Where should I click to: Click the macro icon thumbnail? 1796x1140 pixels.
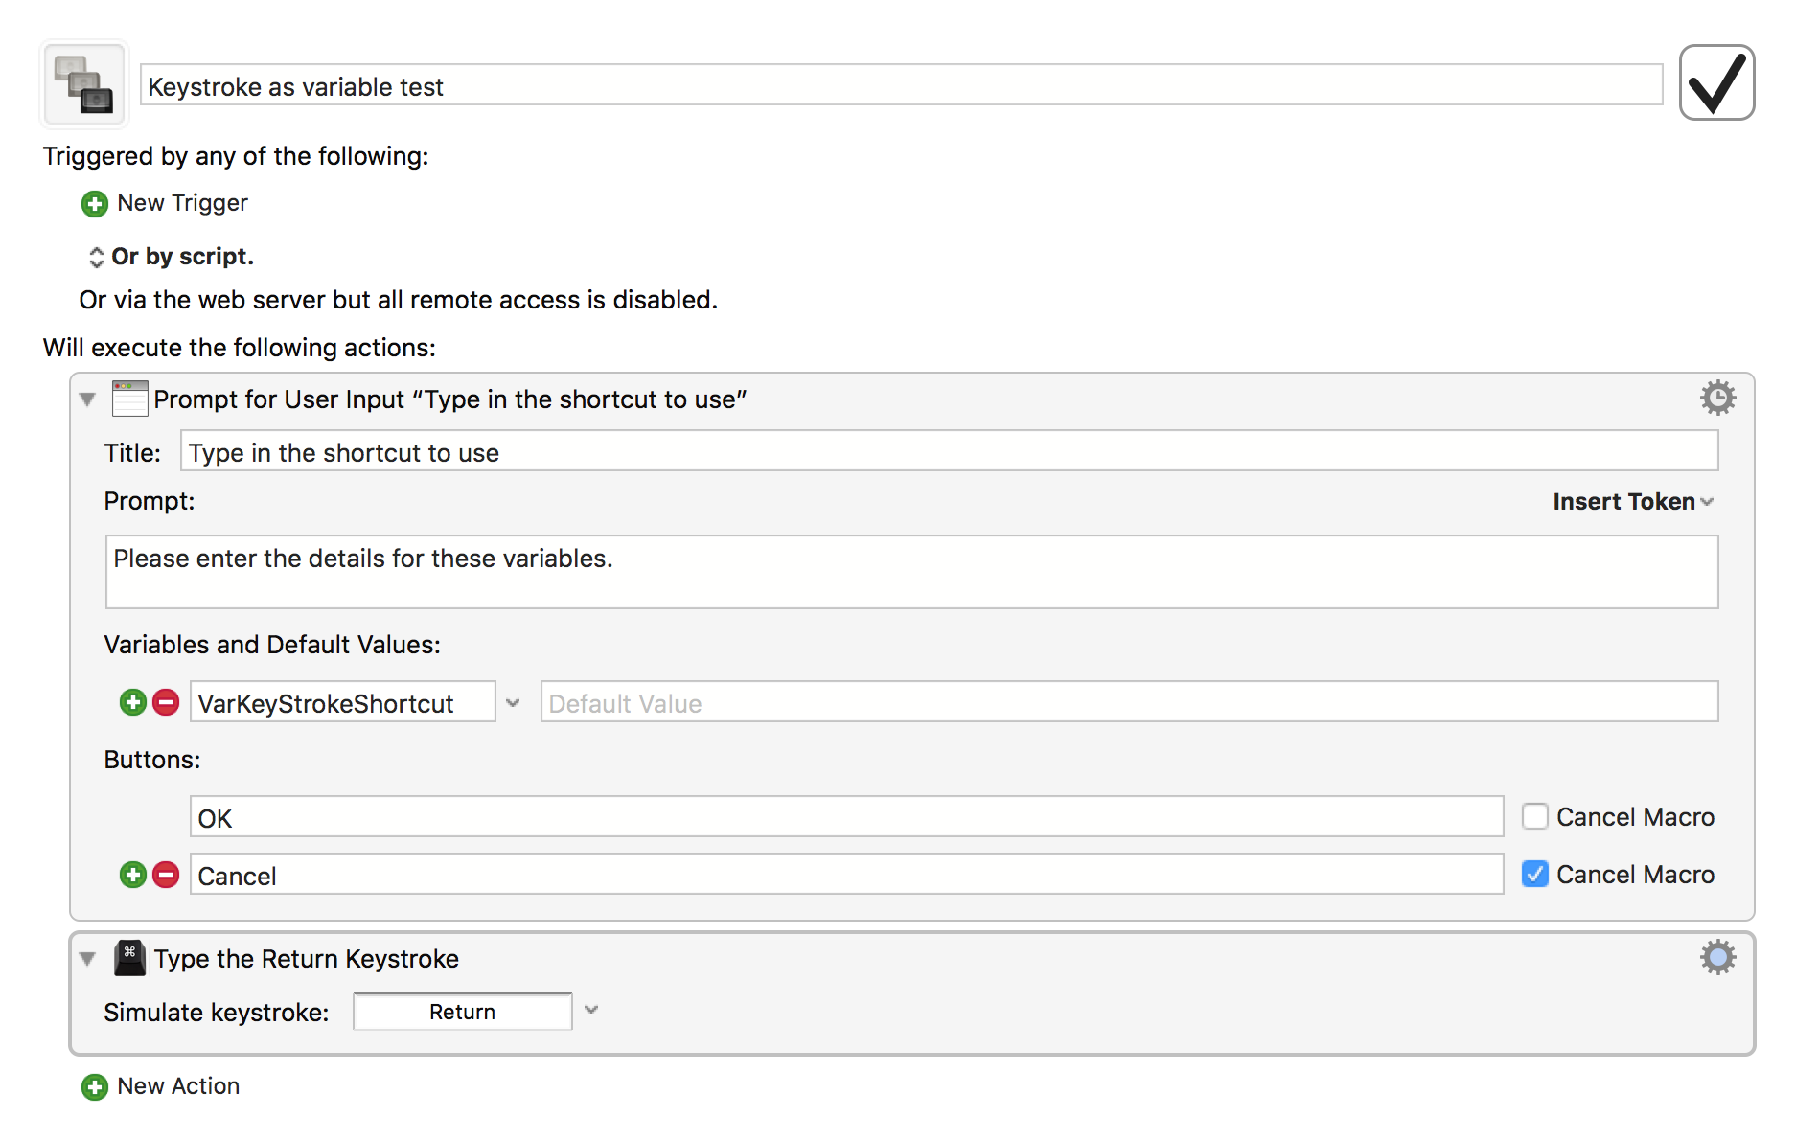84,84
